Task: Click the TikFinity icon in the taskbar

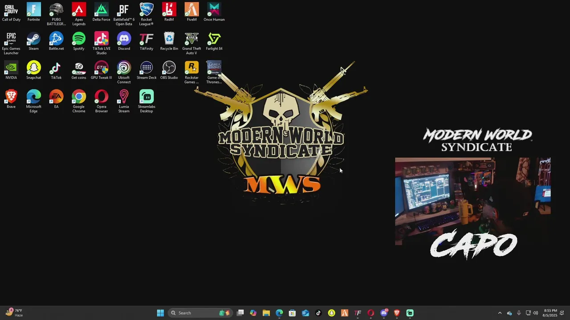Action: [358, 313]
